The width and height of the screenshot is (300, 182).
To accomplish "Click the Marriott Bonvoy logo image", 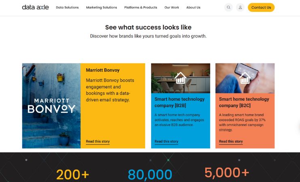I will 51,106.
